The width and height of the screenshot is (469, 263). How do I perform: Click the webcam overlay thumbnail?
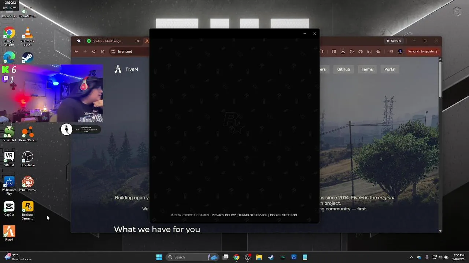51,94
